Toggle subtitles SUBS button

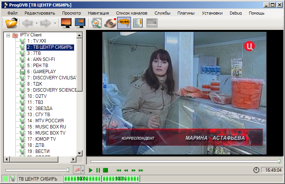pyautogui.click(x=124, y=23)
